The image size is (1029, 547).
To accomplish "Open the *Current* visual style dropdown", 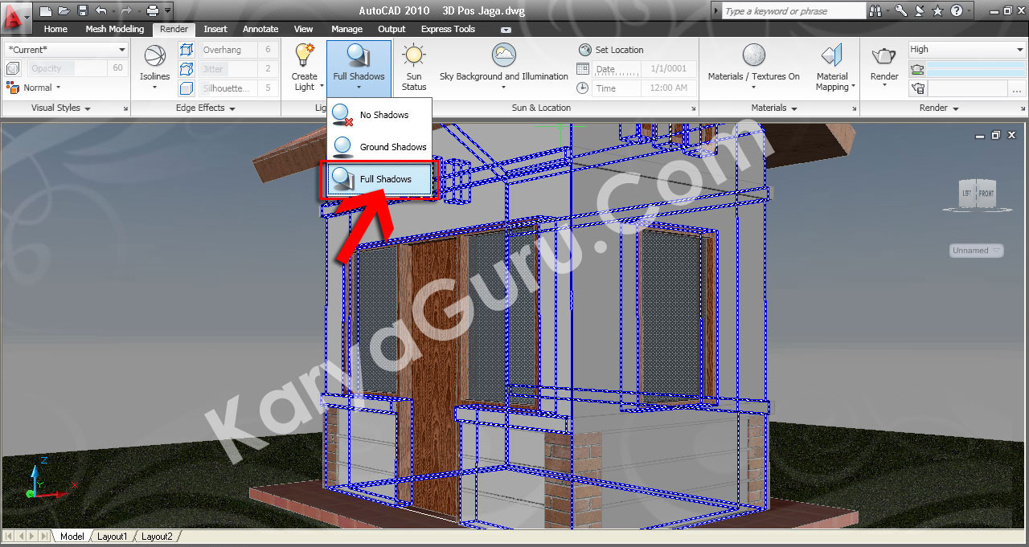I will click(65, 49).
